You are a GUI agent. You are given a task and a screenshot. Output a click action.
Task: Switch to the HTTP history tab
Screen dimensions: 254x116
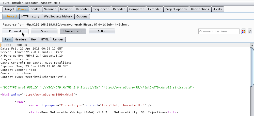pyautogui.click(x=30, y=16)
